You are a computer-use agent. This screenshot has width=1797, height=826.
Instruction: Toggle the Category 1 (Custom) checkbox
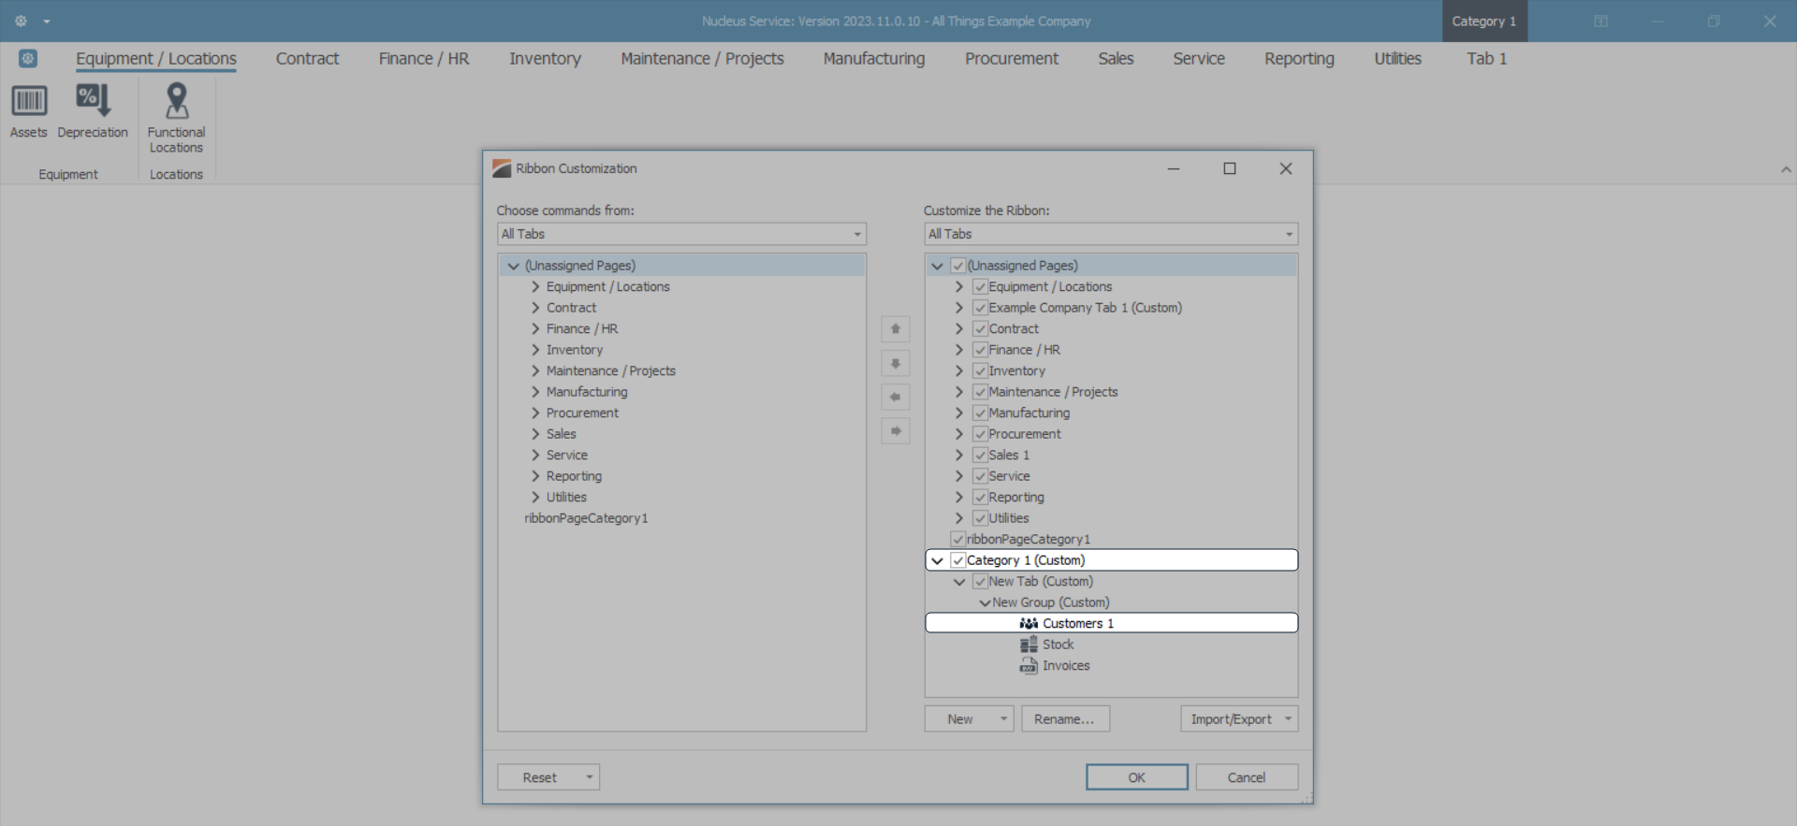[x=957, y=560]
